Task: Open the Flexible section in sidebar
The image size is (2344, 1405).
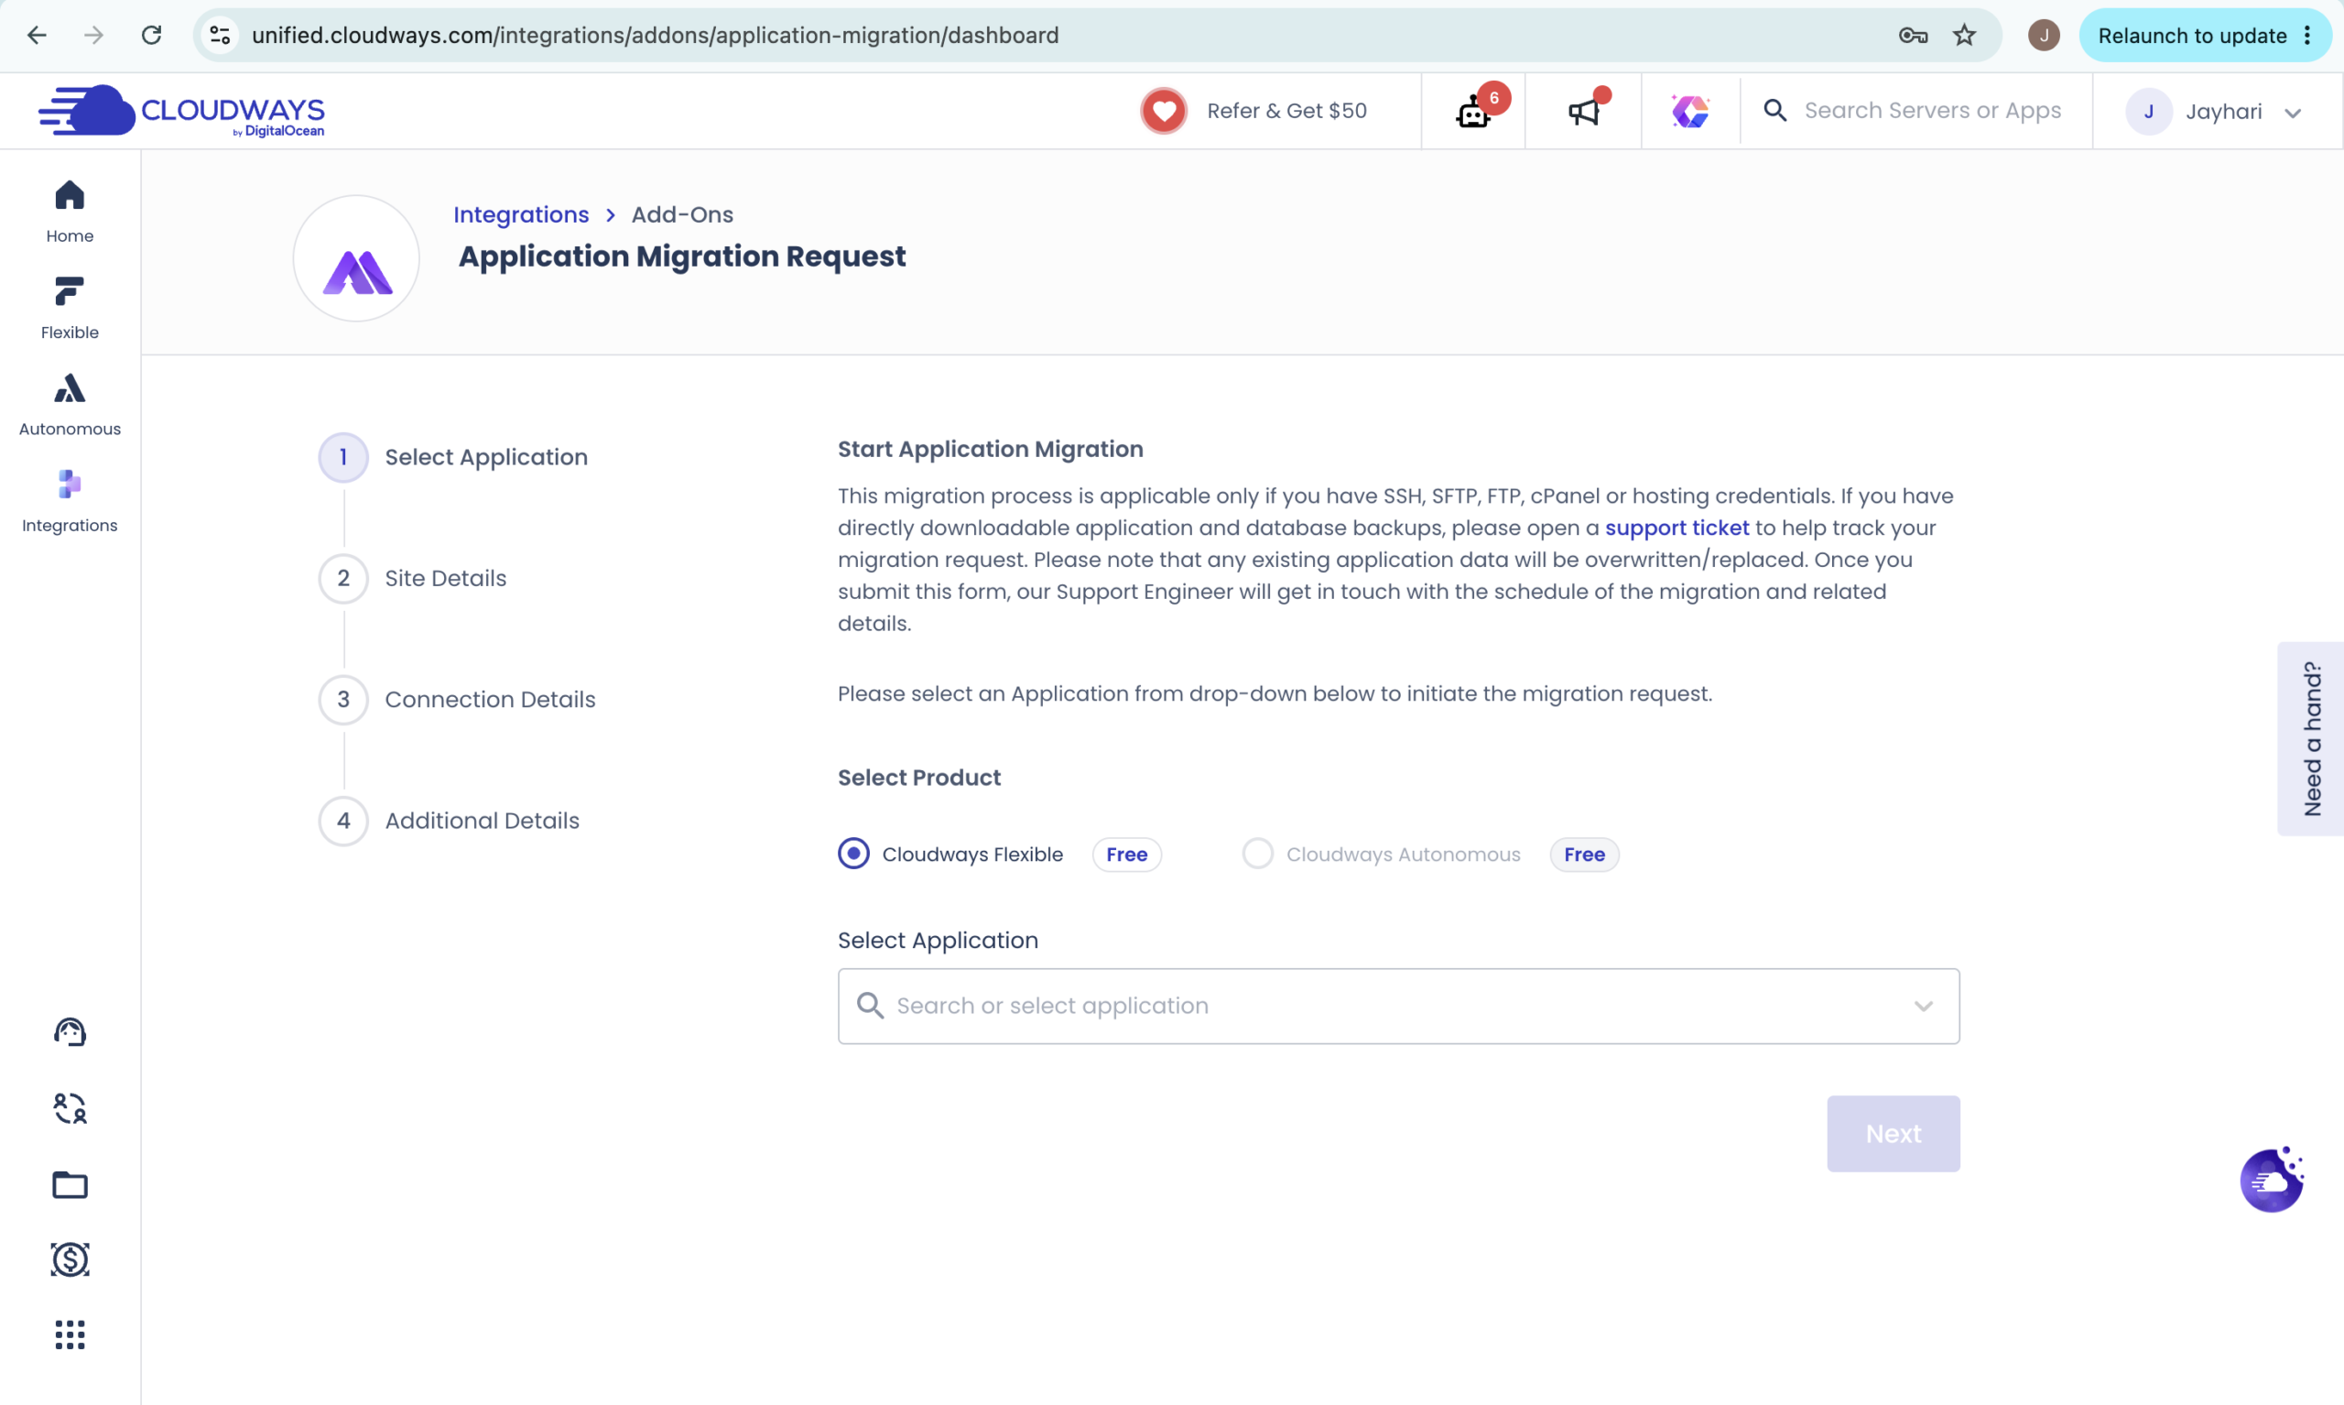Action: click(x=69, y=308)
